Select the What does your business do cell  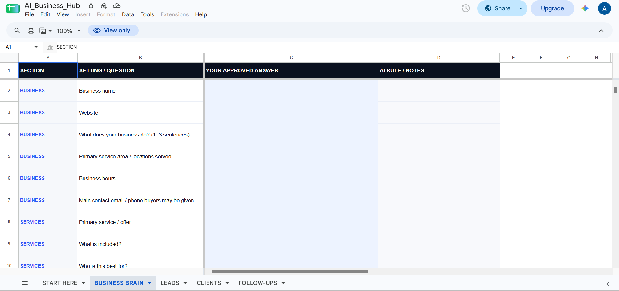point(140,135)
